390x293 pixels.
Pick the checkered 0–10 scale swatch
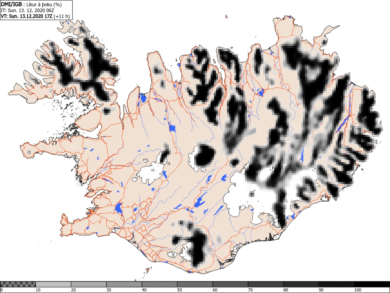(x=18, y=284)
